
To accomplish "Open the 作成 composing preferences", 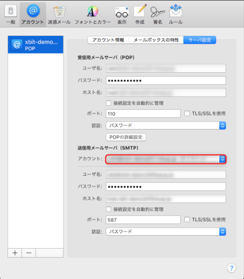I will click(x=140, y=14).
